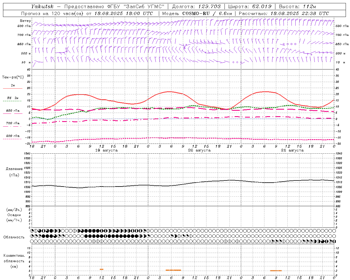Click the '(мм/1ч.)' precipitation unit label

[x=14, y=220]
